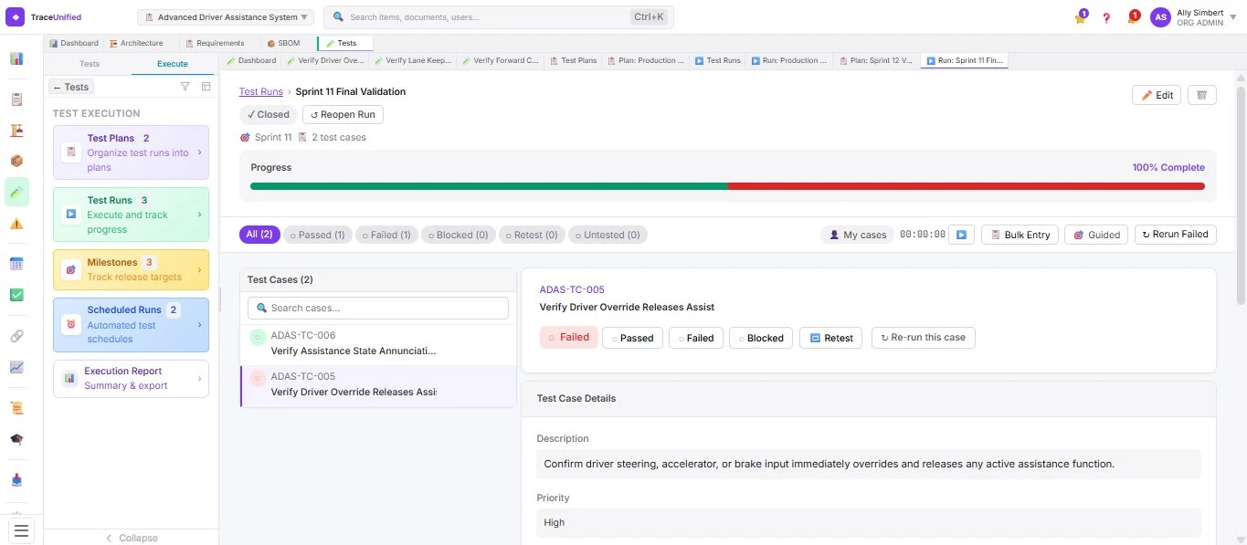Switch to the Tests sub-tab in sidebar
Viewport: 1247px width, 545px height.
[89, 64]
